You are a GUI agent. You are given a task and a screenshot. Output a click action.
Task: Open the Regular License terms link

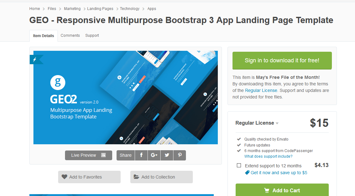point(261,90)
